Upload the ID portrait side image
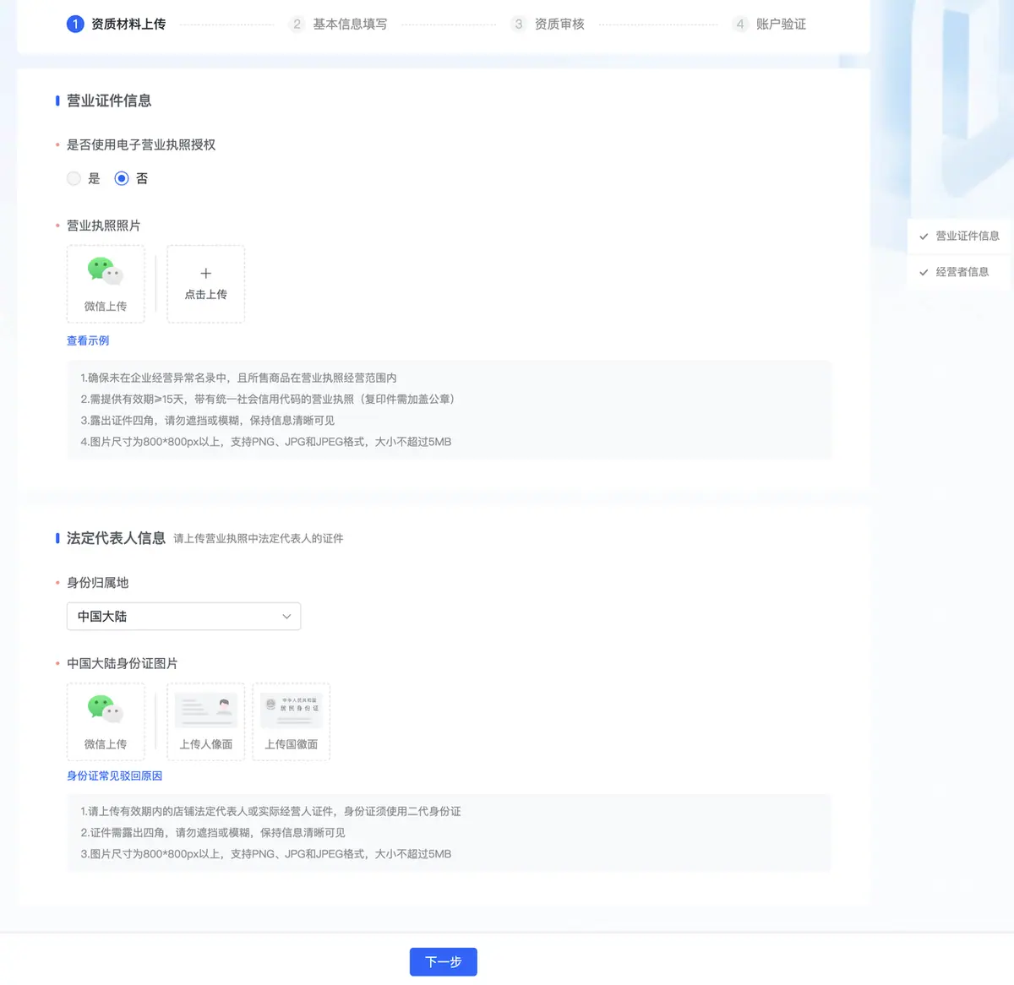The image size is (1014, 985). (x=205, y=721)
